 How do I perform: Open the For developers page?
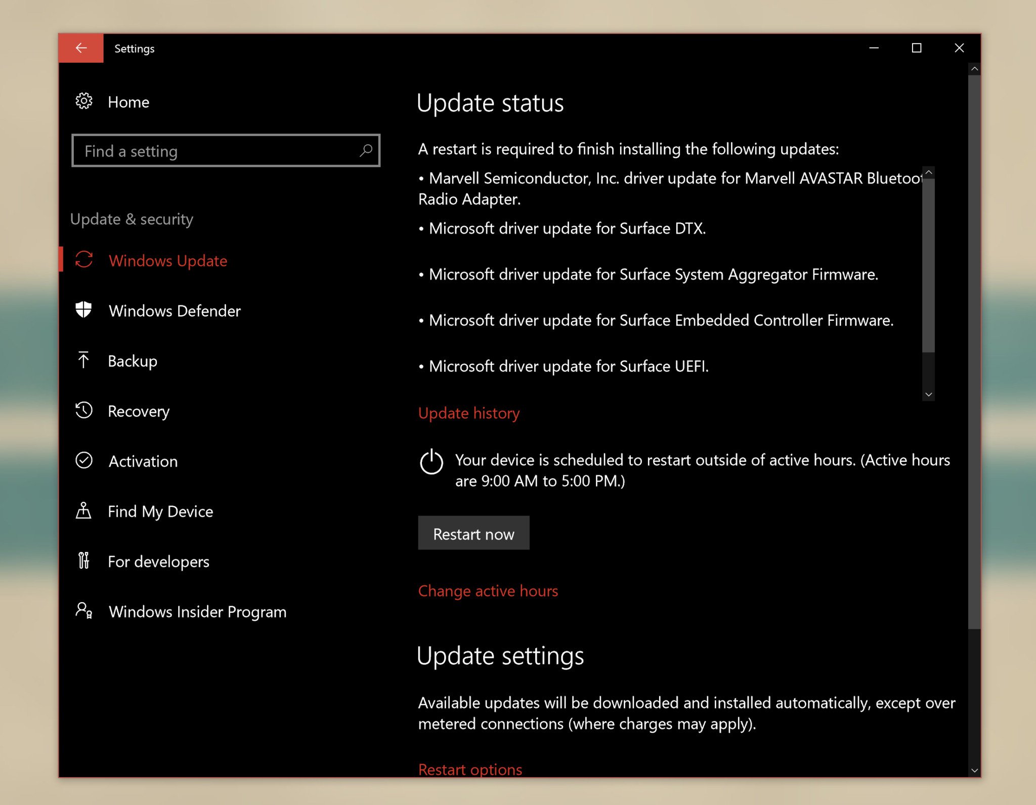158,562
